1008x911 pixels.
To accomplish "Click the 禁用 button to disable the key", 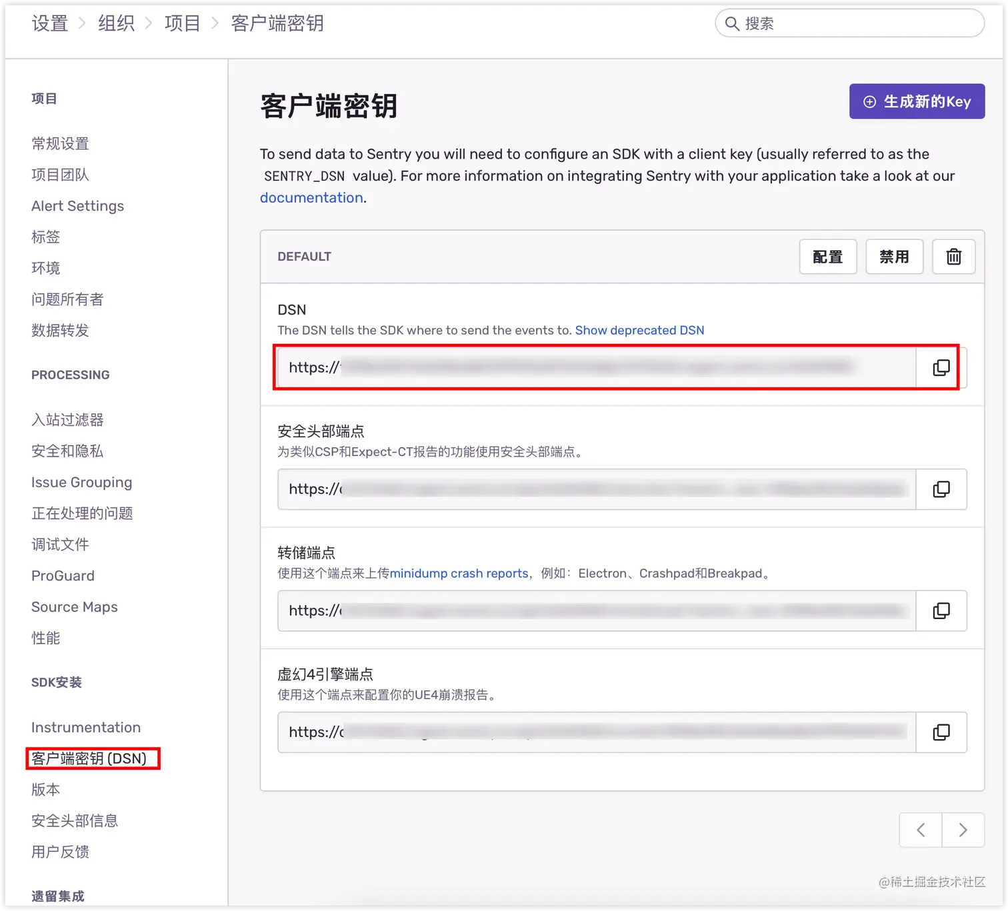I will (x=894, y=257).
